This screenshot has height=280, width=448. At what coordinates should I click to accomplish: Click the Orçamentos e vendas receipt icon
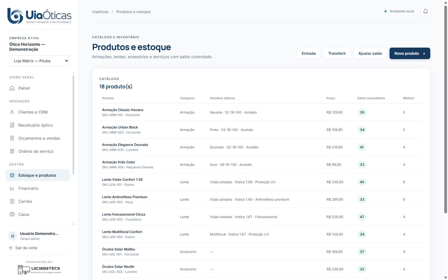[12, 138]
